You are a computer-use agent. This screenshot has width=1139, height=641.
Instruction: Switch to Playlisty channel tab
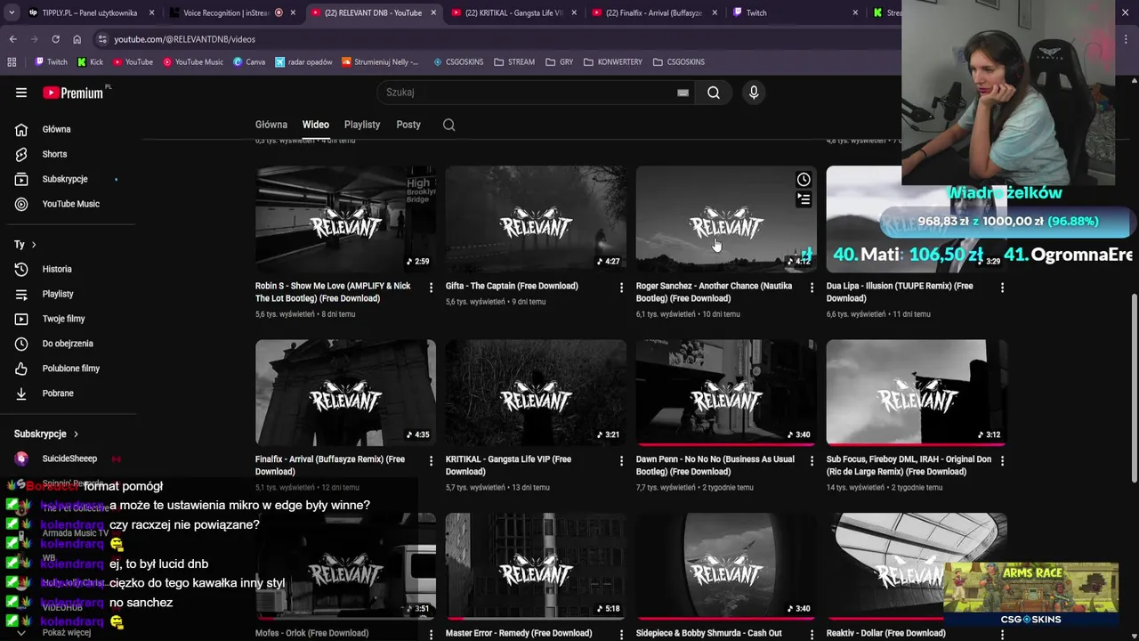362,125
